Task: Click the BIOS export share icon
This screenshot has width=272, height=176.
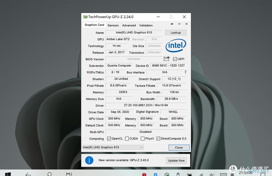Action: coord(167,59)
